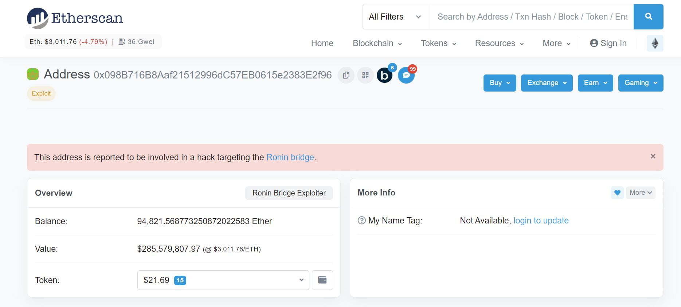
Task: Open the All Filters dropdown
Action: tap(396, 17)
